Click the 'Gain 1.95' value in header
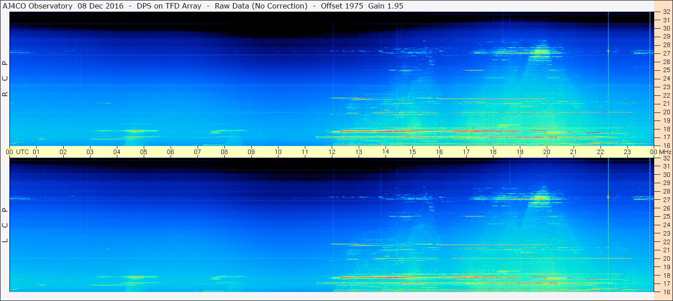 tap(386, 6)
